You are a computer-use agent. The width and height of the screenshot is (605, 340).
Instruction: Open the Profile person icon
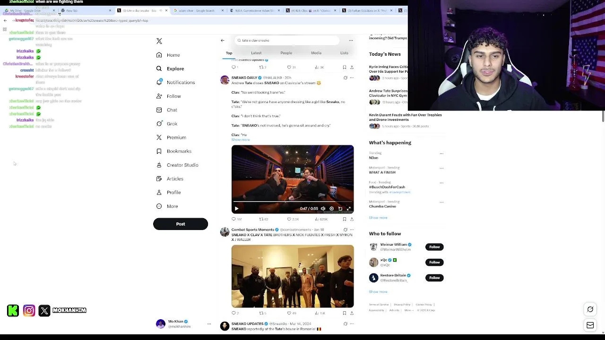click(x=159, y=192)
